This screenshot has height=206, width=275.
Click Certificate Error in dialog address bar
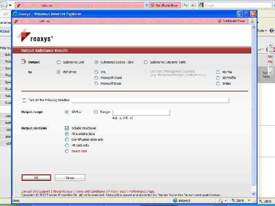(231, 21)
